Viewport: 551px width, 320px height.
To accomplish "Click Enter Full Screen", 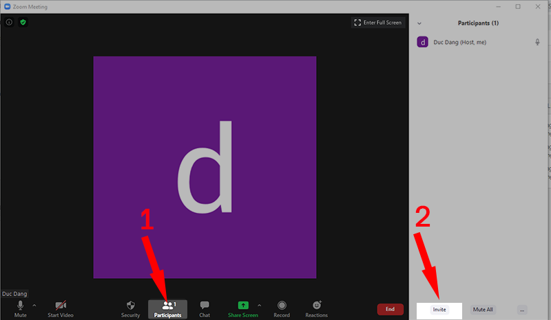I will (377, 23).
